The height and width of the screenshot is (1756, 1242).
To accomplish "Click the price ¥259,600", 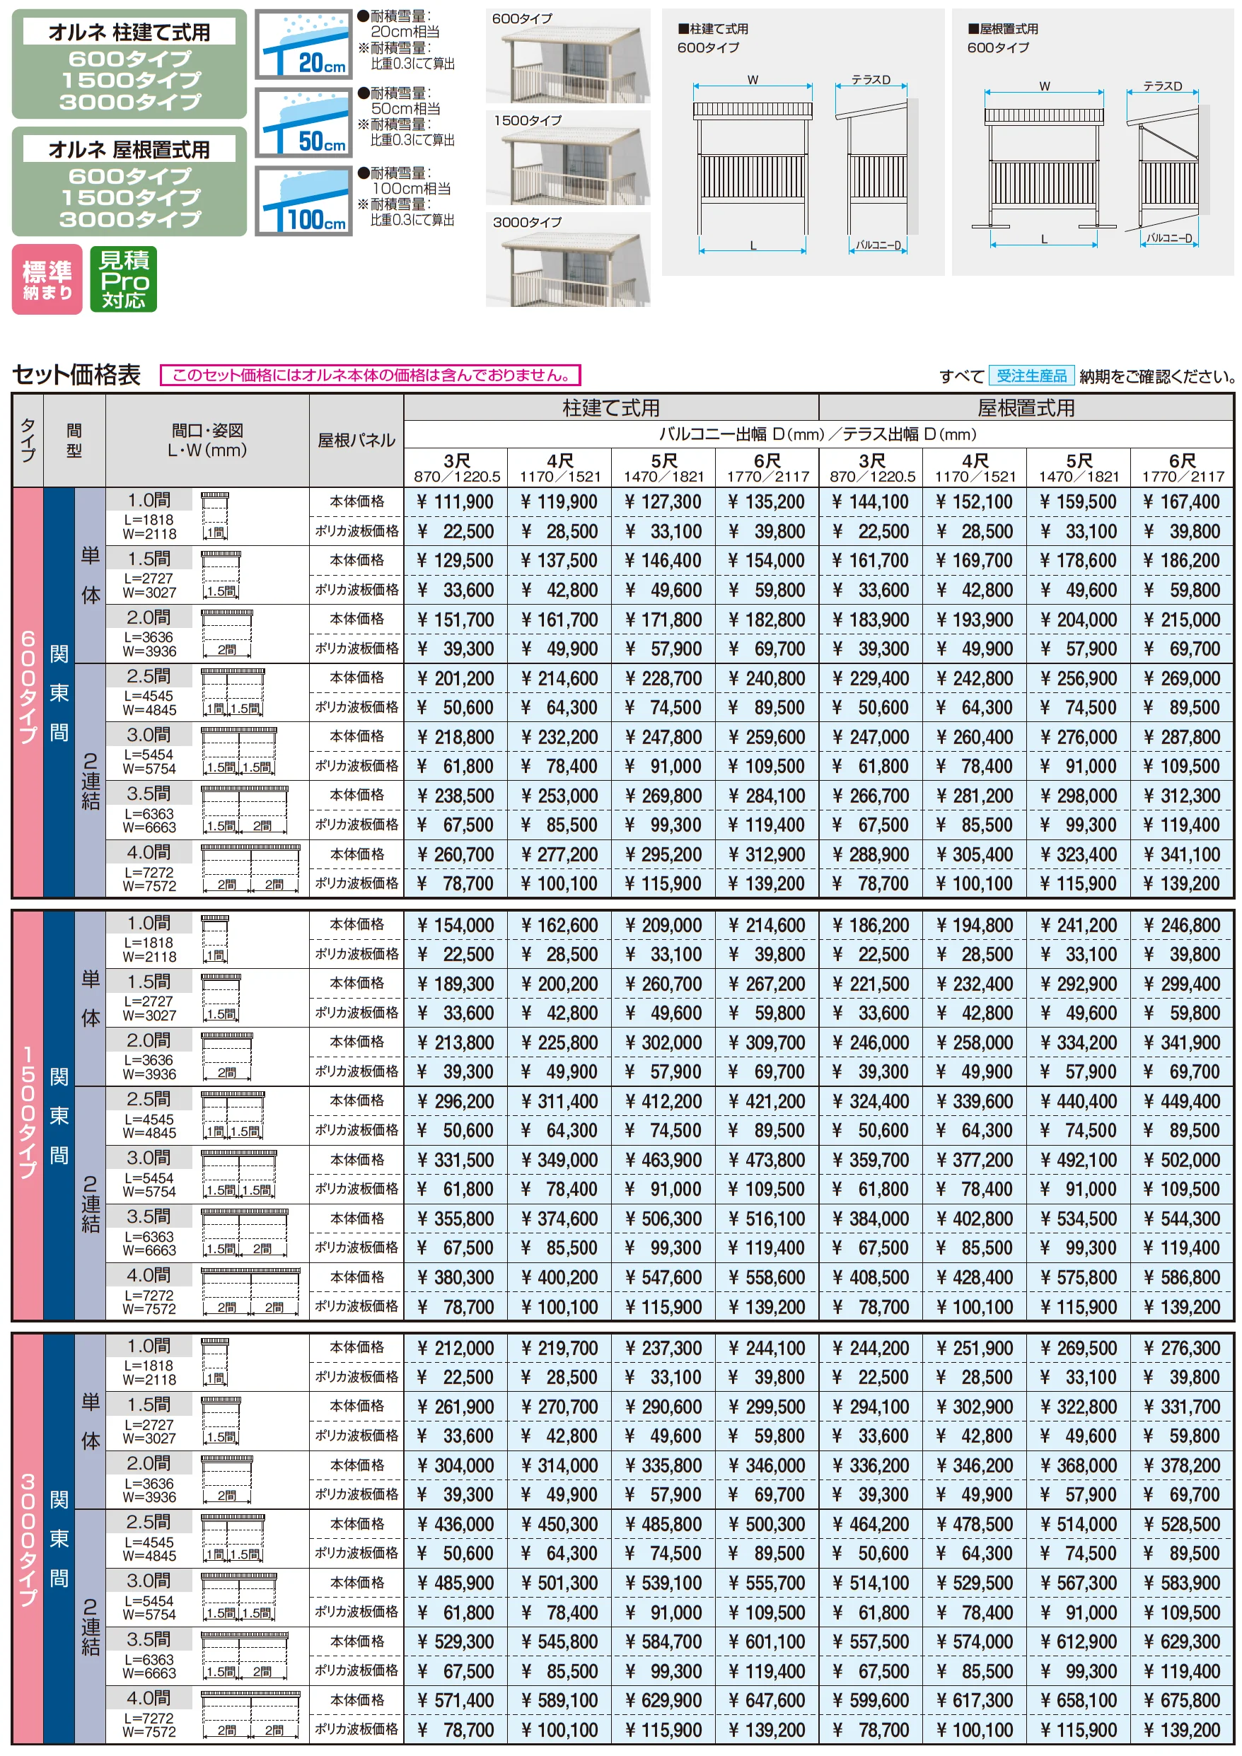I will coord(766,738).
